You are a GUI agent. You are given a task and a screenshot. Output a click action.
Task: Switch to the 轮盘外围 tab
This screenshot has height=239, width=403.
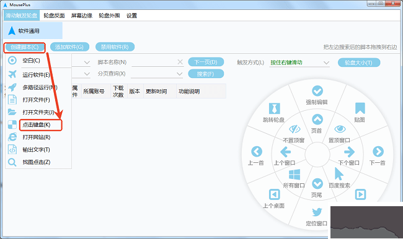[110, 15]
